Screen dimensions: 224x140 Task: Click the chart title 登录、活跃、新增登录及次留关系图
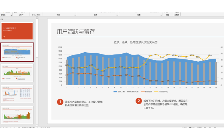point(135,42)
